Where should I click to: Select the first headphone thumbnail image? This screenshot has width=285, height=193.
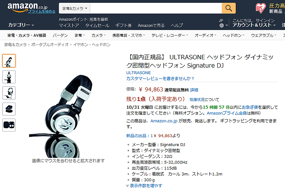pos(9,61)
